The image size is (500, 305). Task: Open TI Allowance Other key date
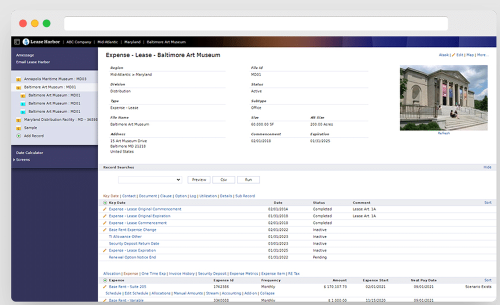125,236
